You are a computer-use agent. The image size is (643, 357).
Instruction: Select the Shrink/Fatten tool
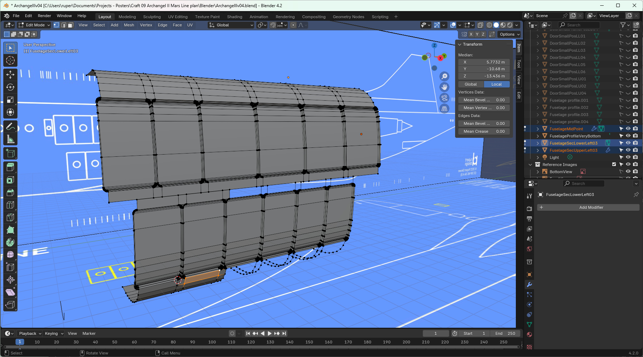point(10,280)
